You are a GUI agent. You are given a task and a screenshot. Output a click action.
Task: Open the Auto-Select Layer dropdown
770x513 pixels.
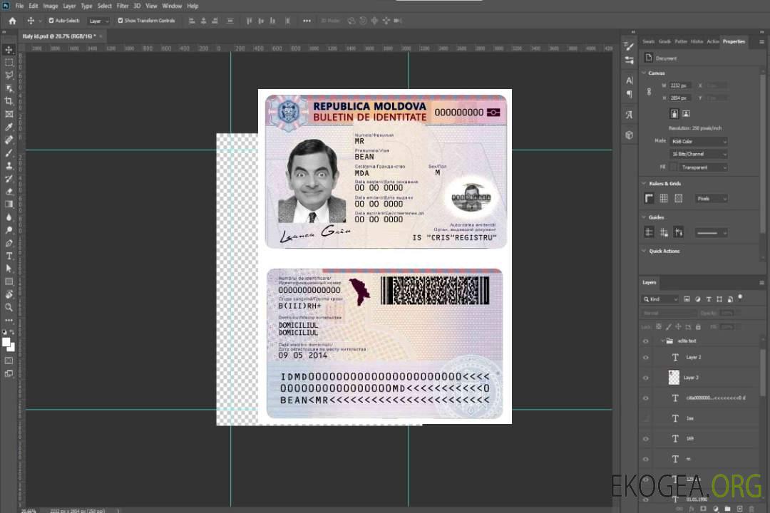pyautogui.click(x=98, y=21)
